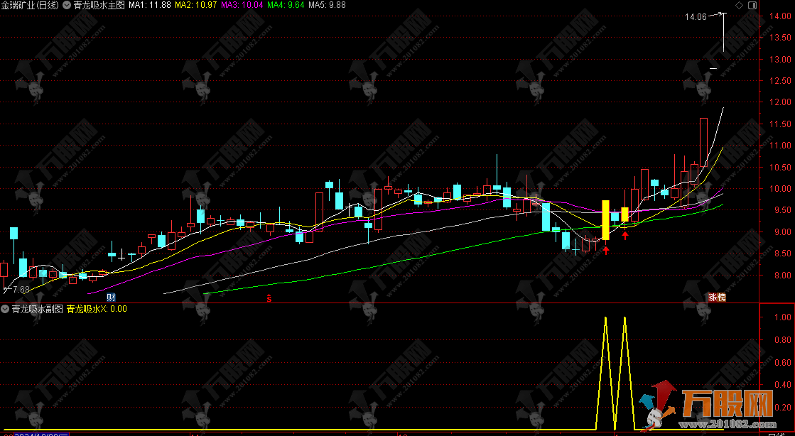Image resolution: width=795 pixels, height=436 pixels.
Task: Click the 青龙吸水X: 0.00 value
Action: [x=97, y=309]
